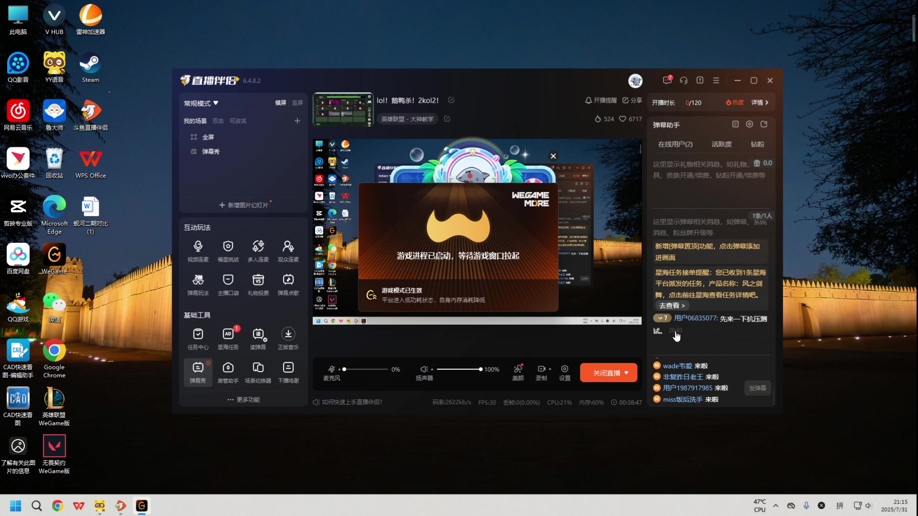Adjust the speaker volume slider

coord(459,369)
